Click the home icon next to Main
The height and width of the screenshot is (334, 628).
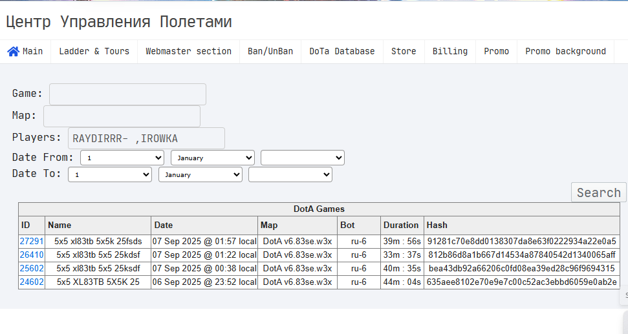point(13,52)
